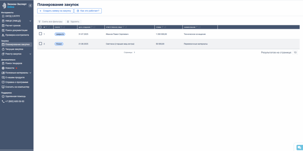Viewport: 303px width, 151px height.
Task: Click the sort arrows in the Сумма column header
Action: click(165, 27)
